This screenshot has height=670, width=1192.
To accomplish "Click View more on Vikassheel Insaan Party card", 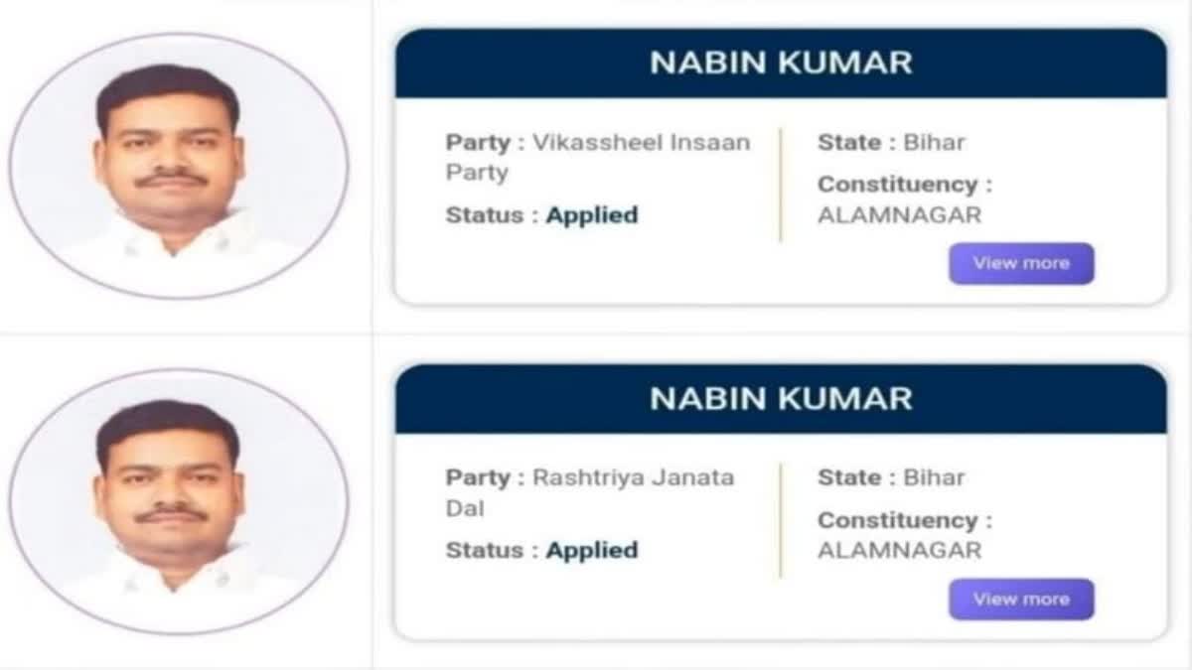I will pos(1021,263).
